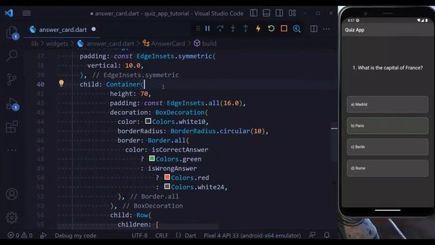The image size is (435, 245).
Task: Close the unsaved answer_card.dart tab dot
Action: (94, 29)
